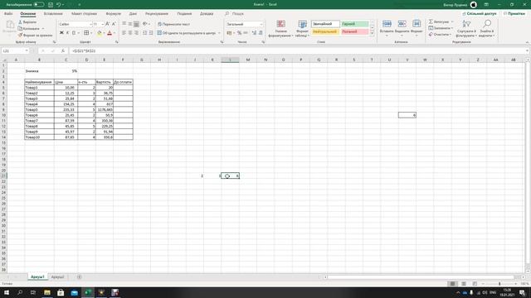Click Increase Decimal icon

[254, 33]
